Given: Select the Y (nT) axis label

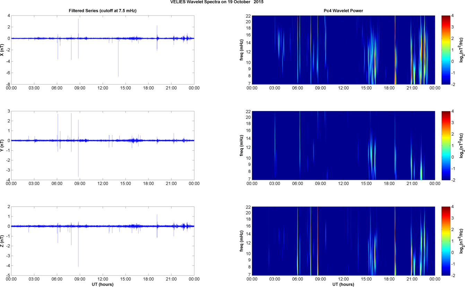Looking at the screenshot, I should click(2, 145).
